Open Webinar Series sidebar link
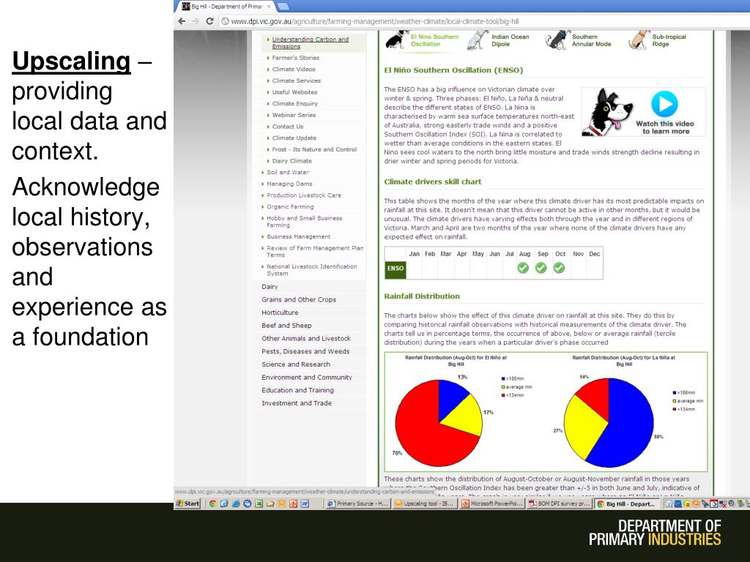The width and height of the screenshot is (750, 562). [x=294, y=115]
